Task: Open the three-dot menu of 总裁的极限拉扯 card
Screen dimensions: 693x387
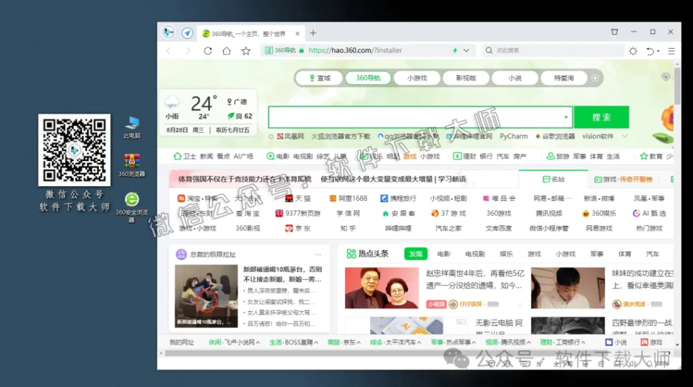Action: click(318, 254)
